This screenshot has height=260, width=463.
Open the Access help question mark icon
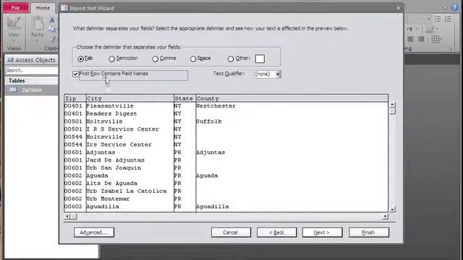[x=455, y=8]
